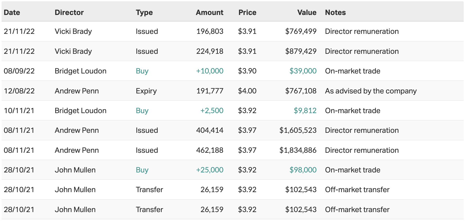Screen dimensions: 465x221
Task: Click the Amount column header
Action: pyautogui.click(x=209, y=12)
